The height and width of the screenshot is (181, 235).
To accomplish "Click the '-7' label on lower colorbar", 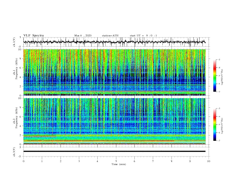I will coord(219,141).
